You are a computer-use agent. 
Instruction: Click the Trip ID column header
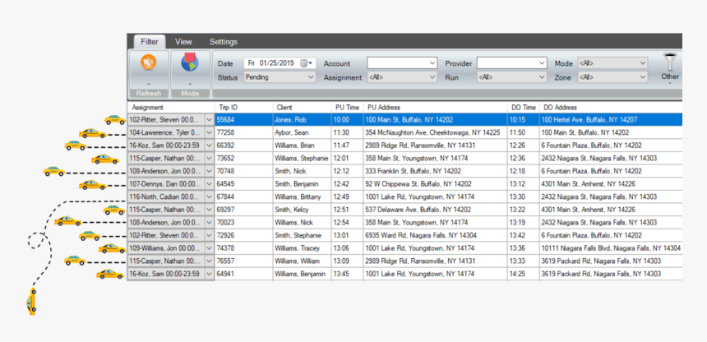pos(228,107)
